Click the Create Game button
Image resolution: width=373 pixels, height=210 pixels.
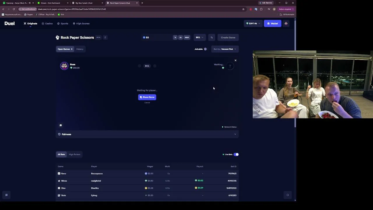pyautogui.click(x=228, y=37)
